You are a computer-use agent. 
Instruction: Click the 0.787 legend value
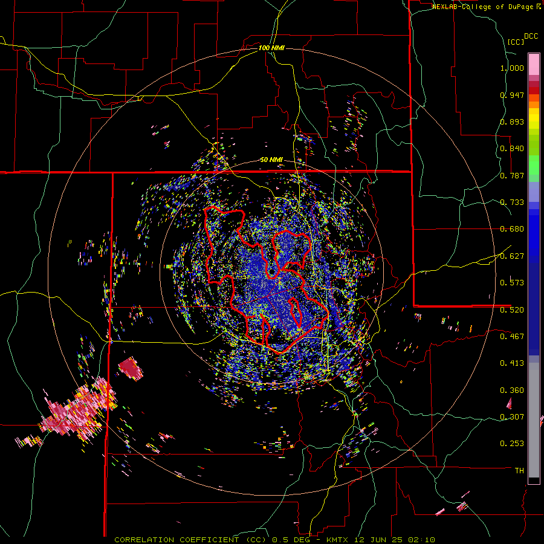(x=512, y=175)
